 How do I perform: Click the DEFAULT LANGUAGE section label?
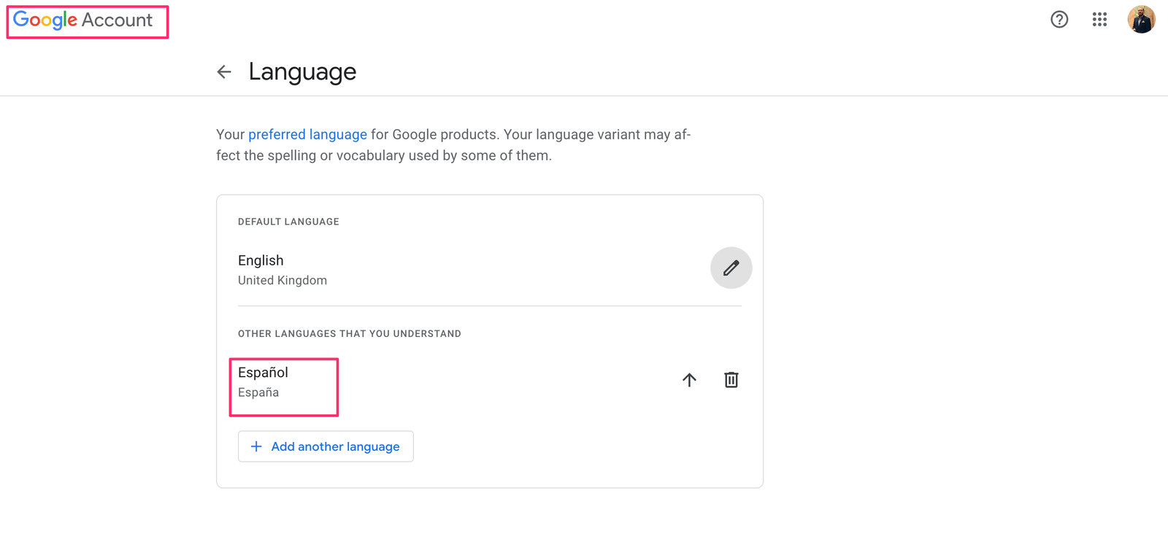click(x=288, y=222)
